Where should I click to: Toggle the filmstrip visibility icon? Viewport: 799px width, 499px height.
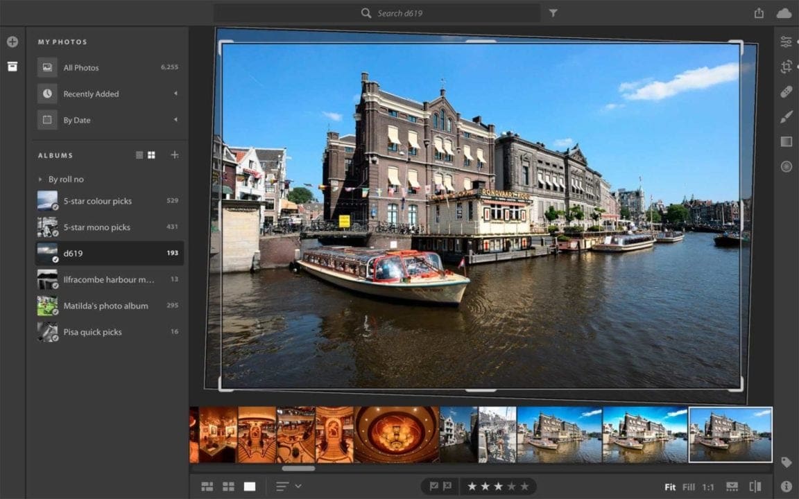pos(732,487)
